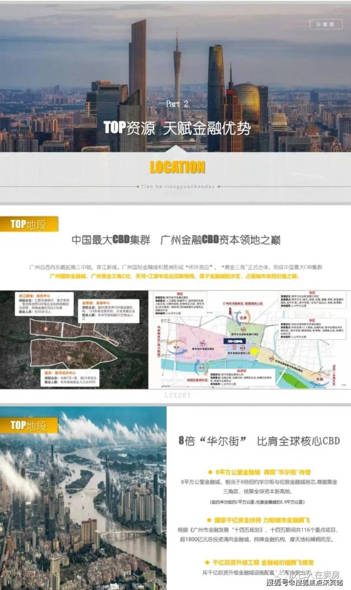Image resolution: width=351 pixels, height=590 pixels.
Task: Click the 示意图 badge in top corner
Action: pyautogui.click(x=326, y=24)
